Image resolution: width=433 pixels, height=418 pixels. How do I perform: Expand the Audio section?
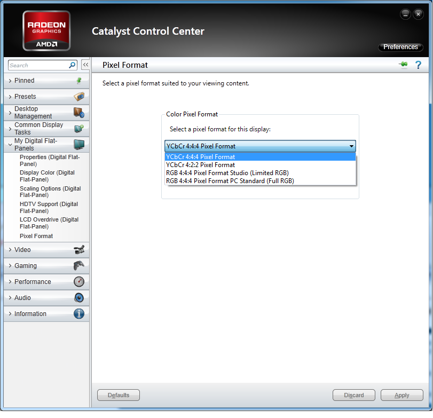pos(10,298)
